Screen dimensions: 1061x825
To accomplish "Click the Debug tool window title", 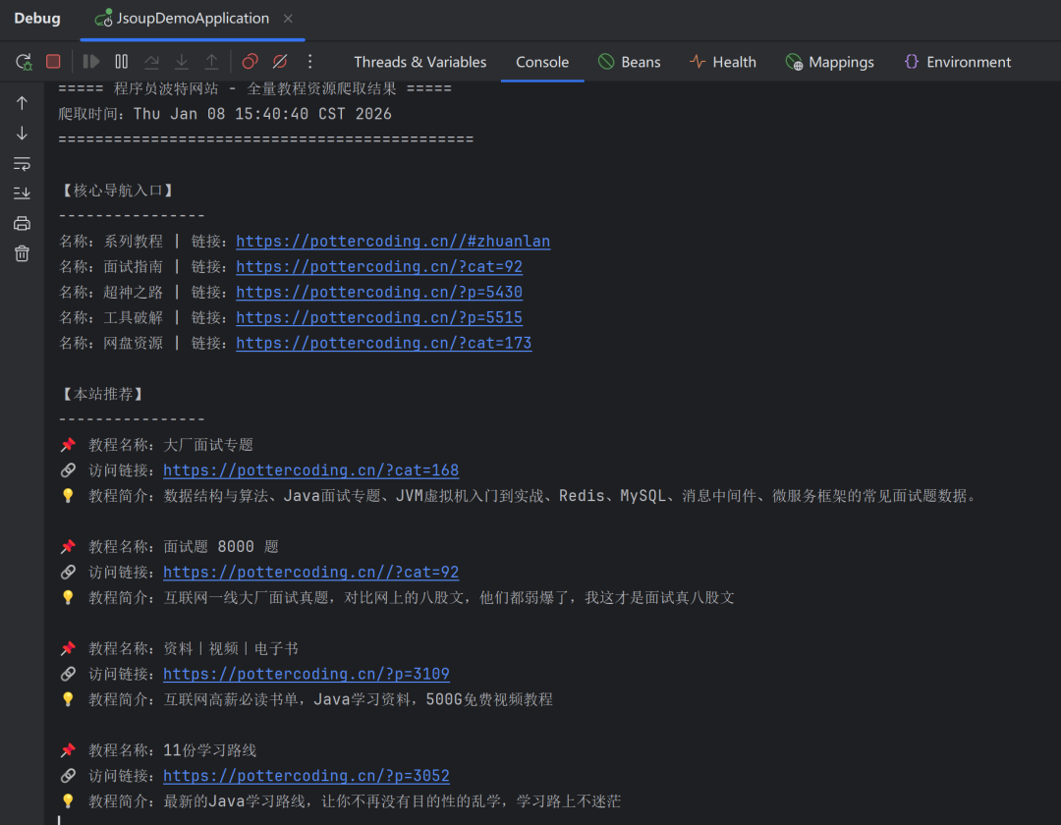I will click(x=37, y=19).
